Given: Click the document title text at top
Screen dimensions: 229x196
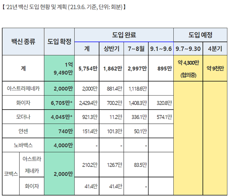Looking at the screenshot, I should pos(64,7).
